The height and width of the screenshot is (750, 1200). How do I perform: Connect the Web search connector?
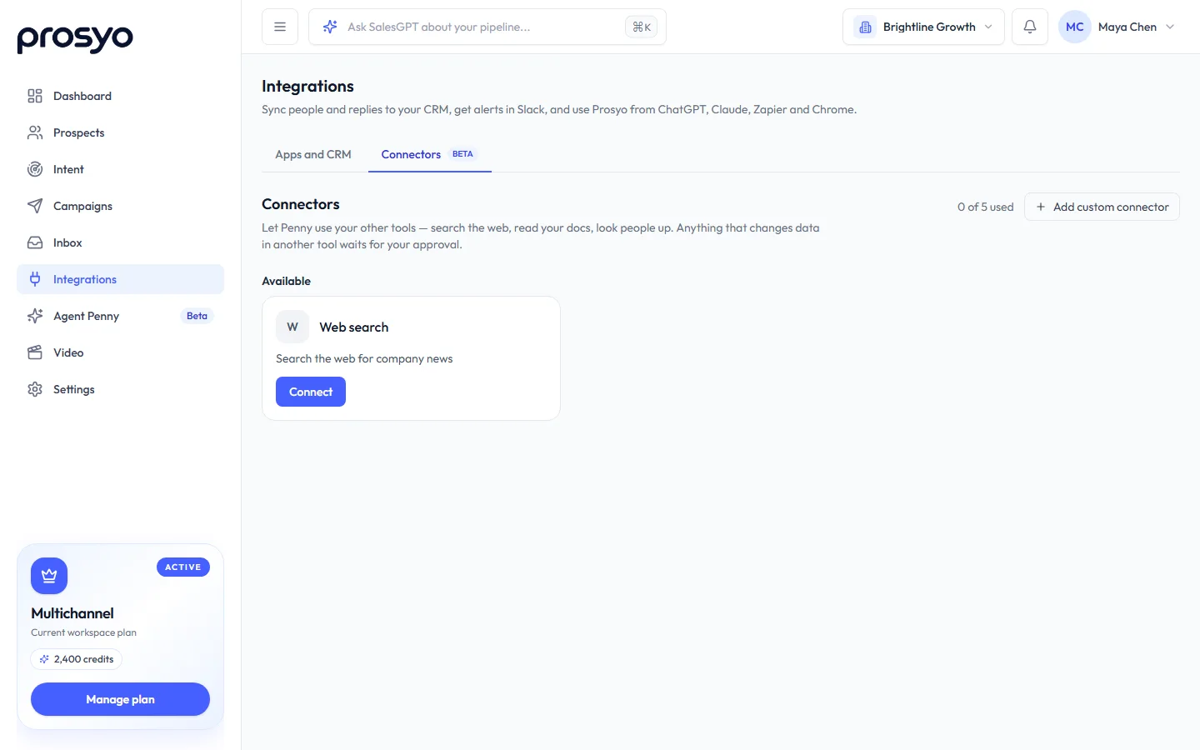311,392
